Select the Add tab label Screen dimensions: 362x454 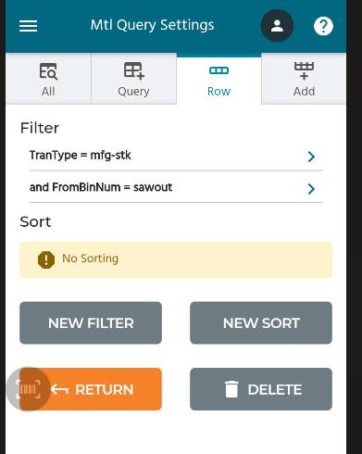coord(304,92)
